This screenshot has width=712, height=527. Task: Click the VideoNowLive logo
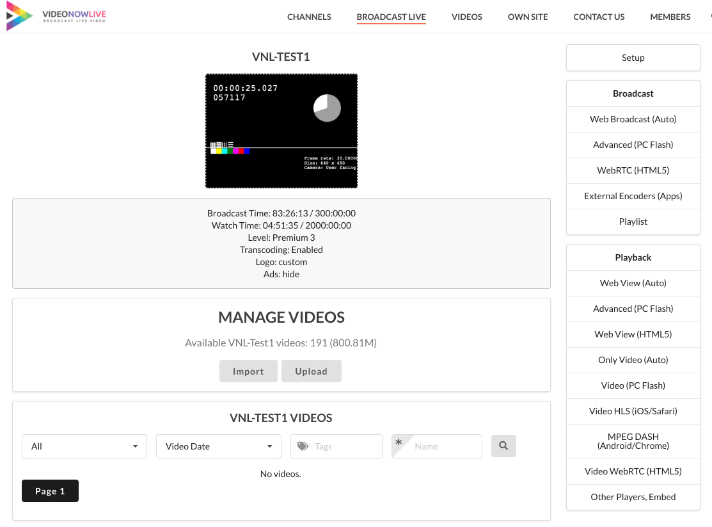click(x=56, y=17)
